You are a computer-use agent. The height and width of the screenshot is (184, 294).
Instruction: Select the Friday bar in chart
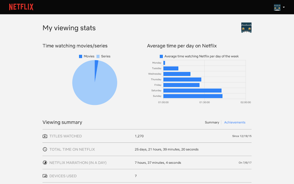(182, 85)
